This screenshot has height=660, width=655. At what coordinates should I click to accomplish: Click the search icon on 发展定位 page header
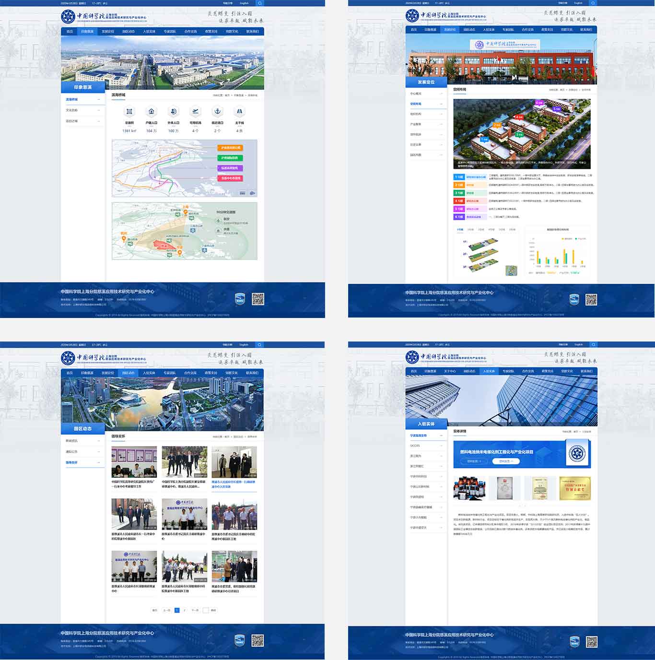pyautogui.click(x=593, y=3)
